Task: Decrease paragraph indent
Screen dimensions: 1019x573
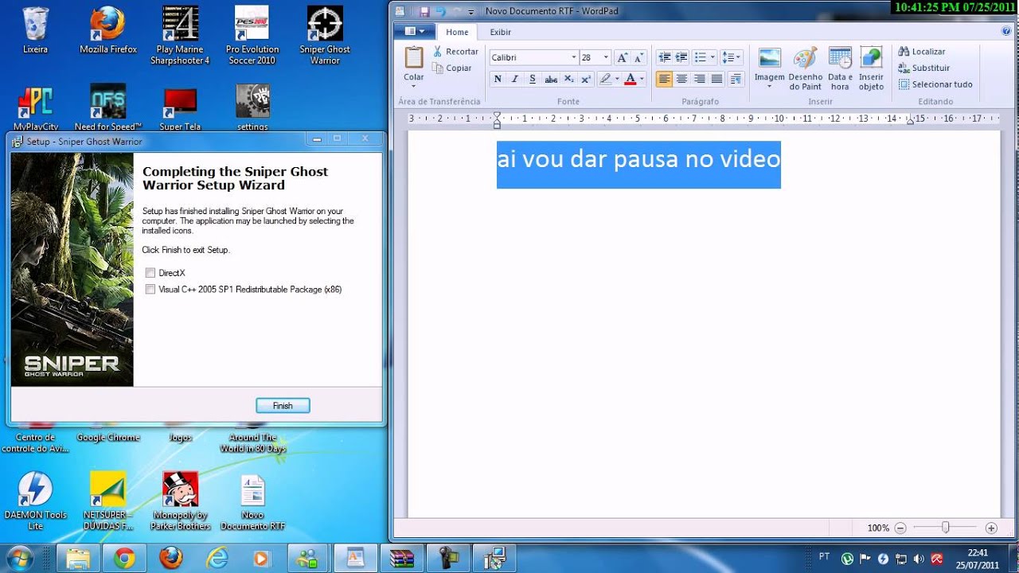Action: tap(665, 57)
